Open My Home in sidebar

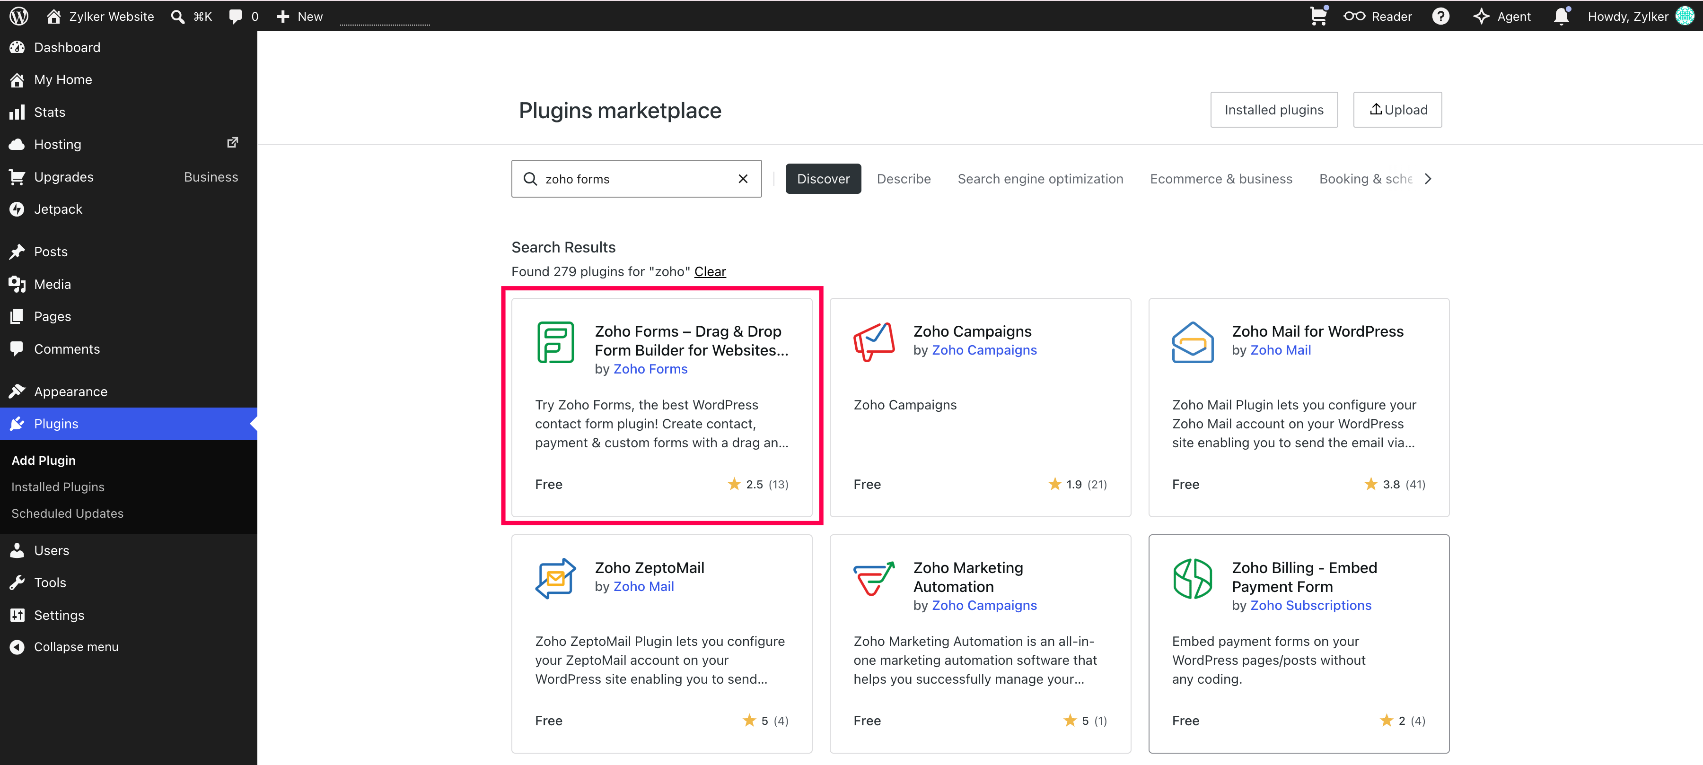[128, 79]
